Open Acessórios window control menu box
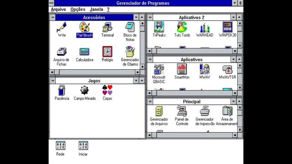292x164 pixels. click(x=52, y=17)
